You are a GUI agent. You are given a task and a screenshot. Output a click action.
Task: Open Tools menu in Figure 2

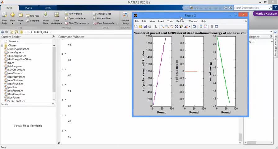(x=170, y=21)
